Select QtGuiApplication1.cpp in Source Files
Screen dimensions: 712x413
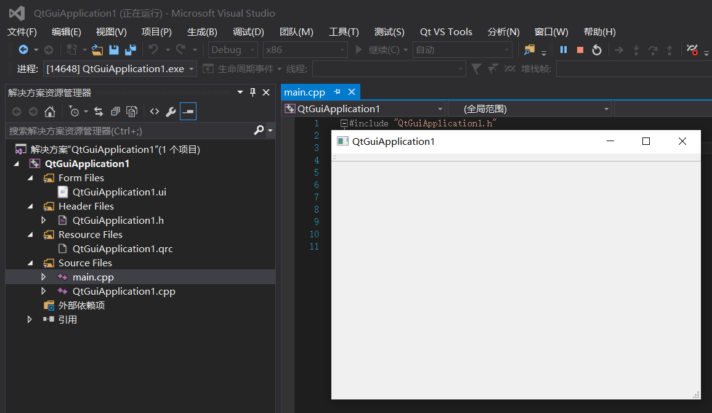click(x=124, y=291)
